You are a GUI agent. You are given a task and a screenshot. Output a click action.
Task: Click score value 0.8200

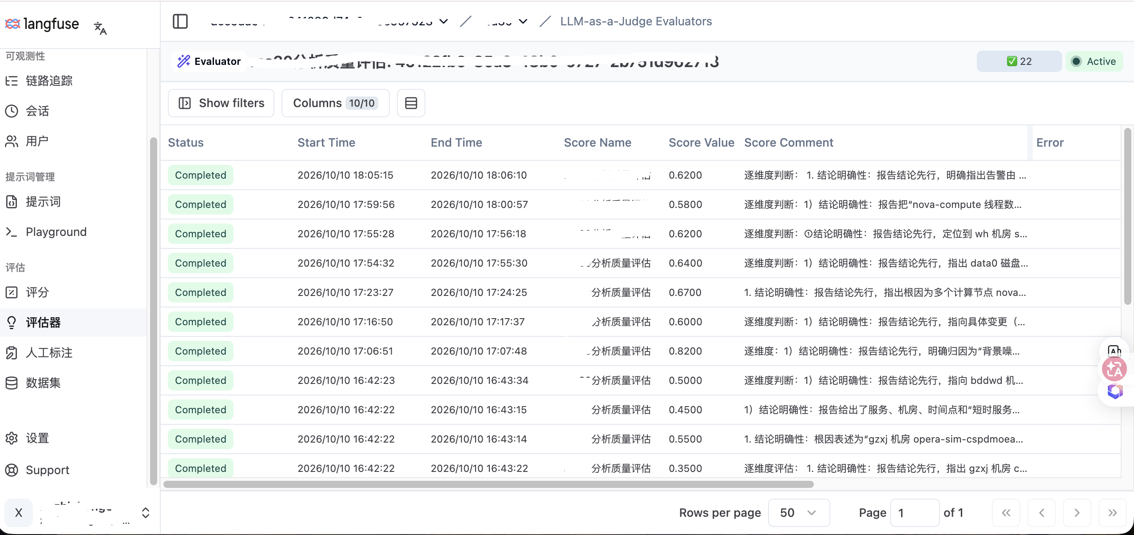[x=686, y=351]
